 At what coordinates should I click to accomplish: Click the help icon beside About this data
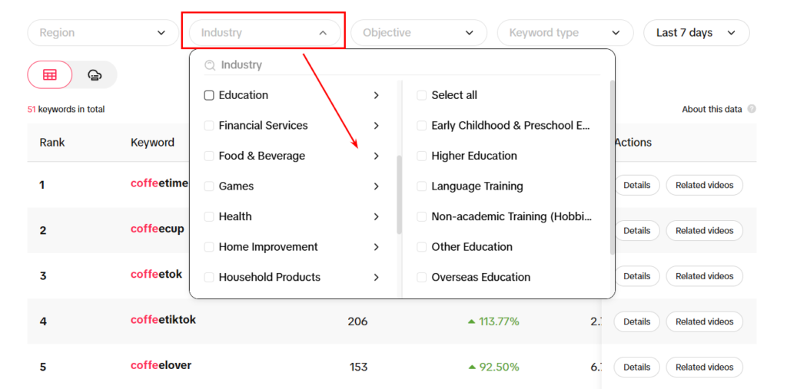pyautogui.click(x=752, y=109)
